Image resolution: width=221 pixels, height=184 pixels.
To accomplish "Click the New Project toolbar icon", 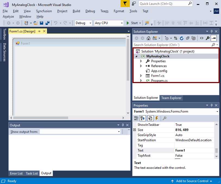I will (x=26, y=23).
